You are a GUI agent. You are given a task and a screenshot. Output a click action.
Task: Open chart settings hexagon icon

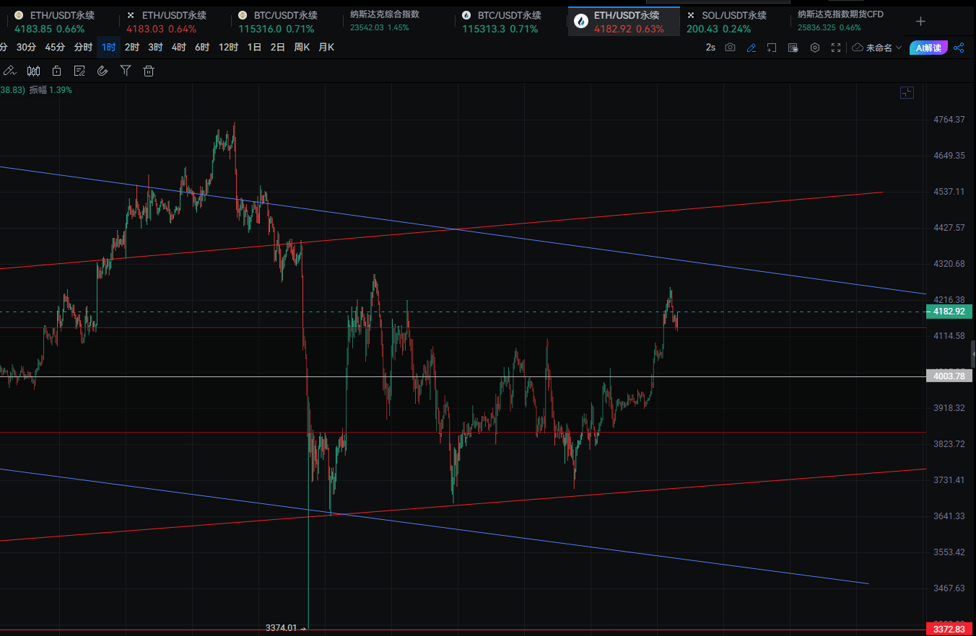[x=815, y=48]
